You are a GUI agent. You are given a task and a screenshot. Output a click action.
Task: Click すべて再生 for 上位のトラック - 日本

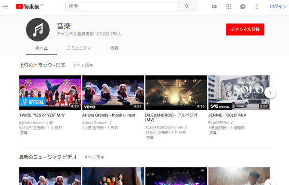pos(83,65)
